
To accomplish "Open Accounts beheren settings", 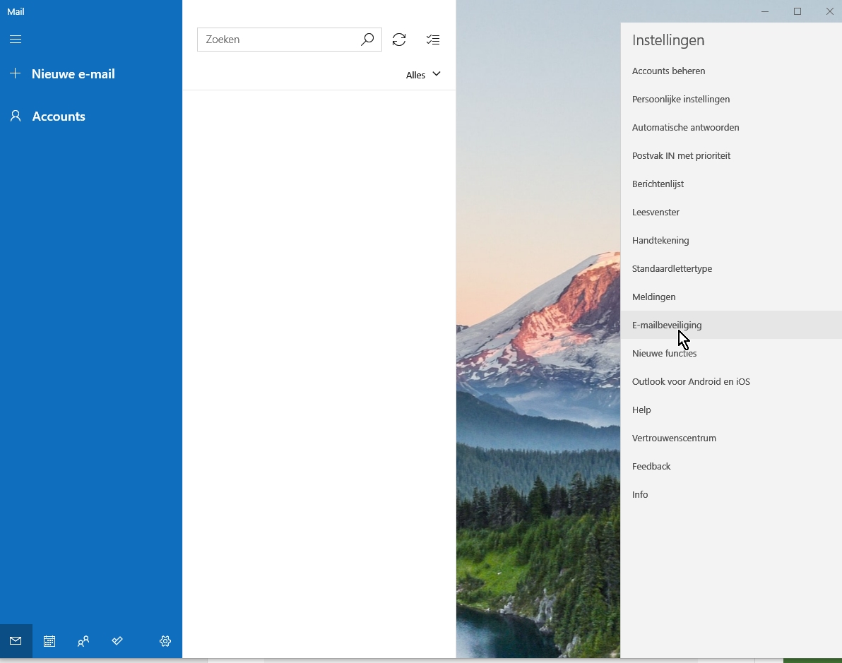I will (x=668, y=71).
